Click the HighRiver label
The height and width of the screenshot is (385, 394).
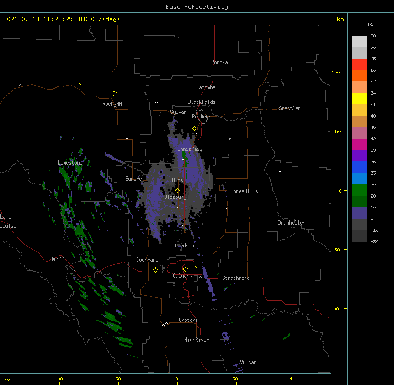197,340
